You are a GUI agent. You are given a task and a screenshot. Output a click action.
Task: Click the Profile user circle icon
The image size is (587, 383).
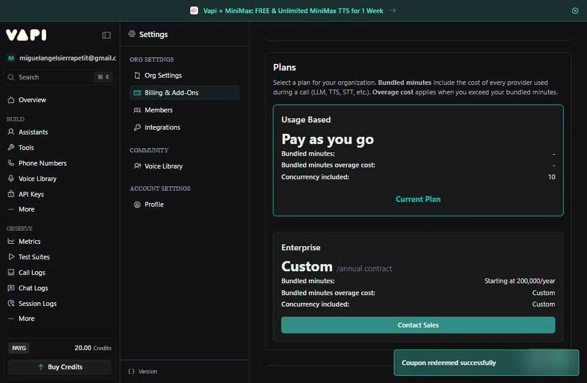(x=138, y=204)
